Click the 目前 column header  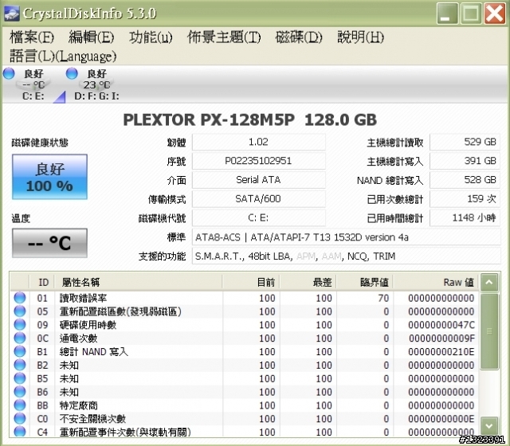coord(251,282)
